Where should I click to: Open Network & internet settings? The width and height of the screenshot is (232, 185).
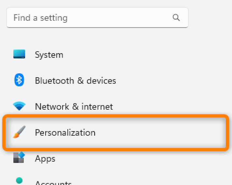(74, 106)
